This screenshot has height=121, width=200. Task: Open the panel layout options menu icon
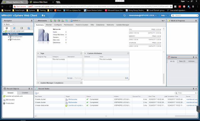point(163,20)
